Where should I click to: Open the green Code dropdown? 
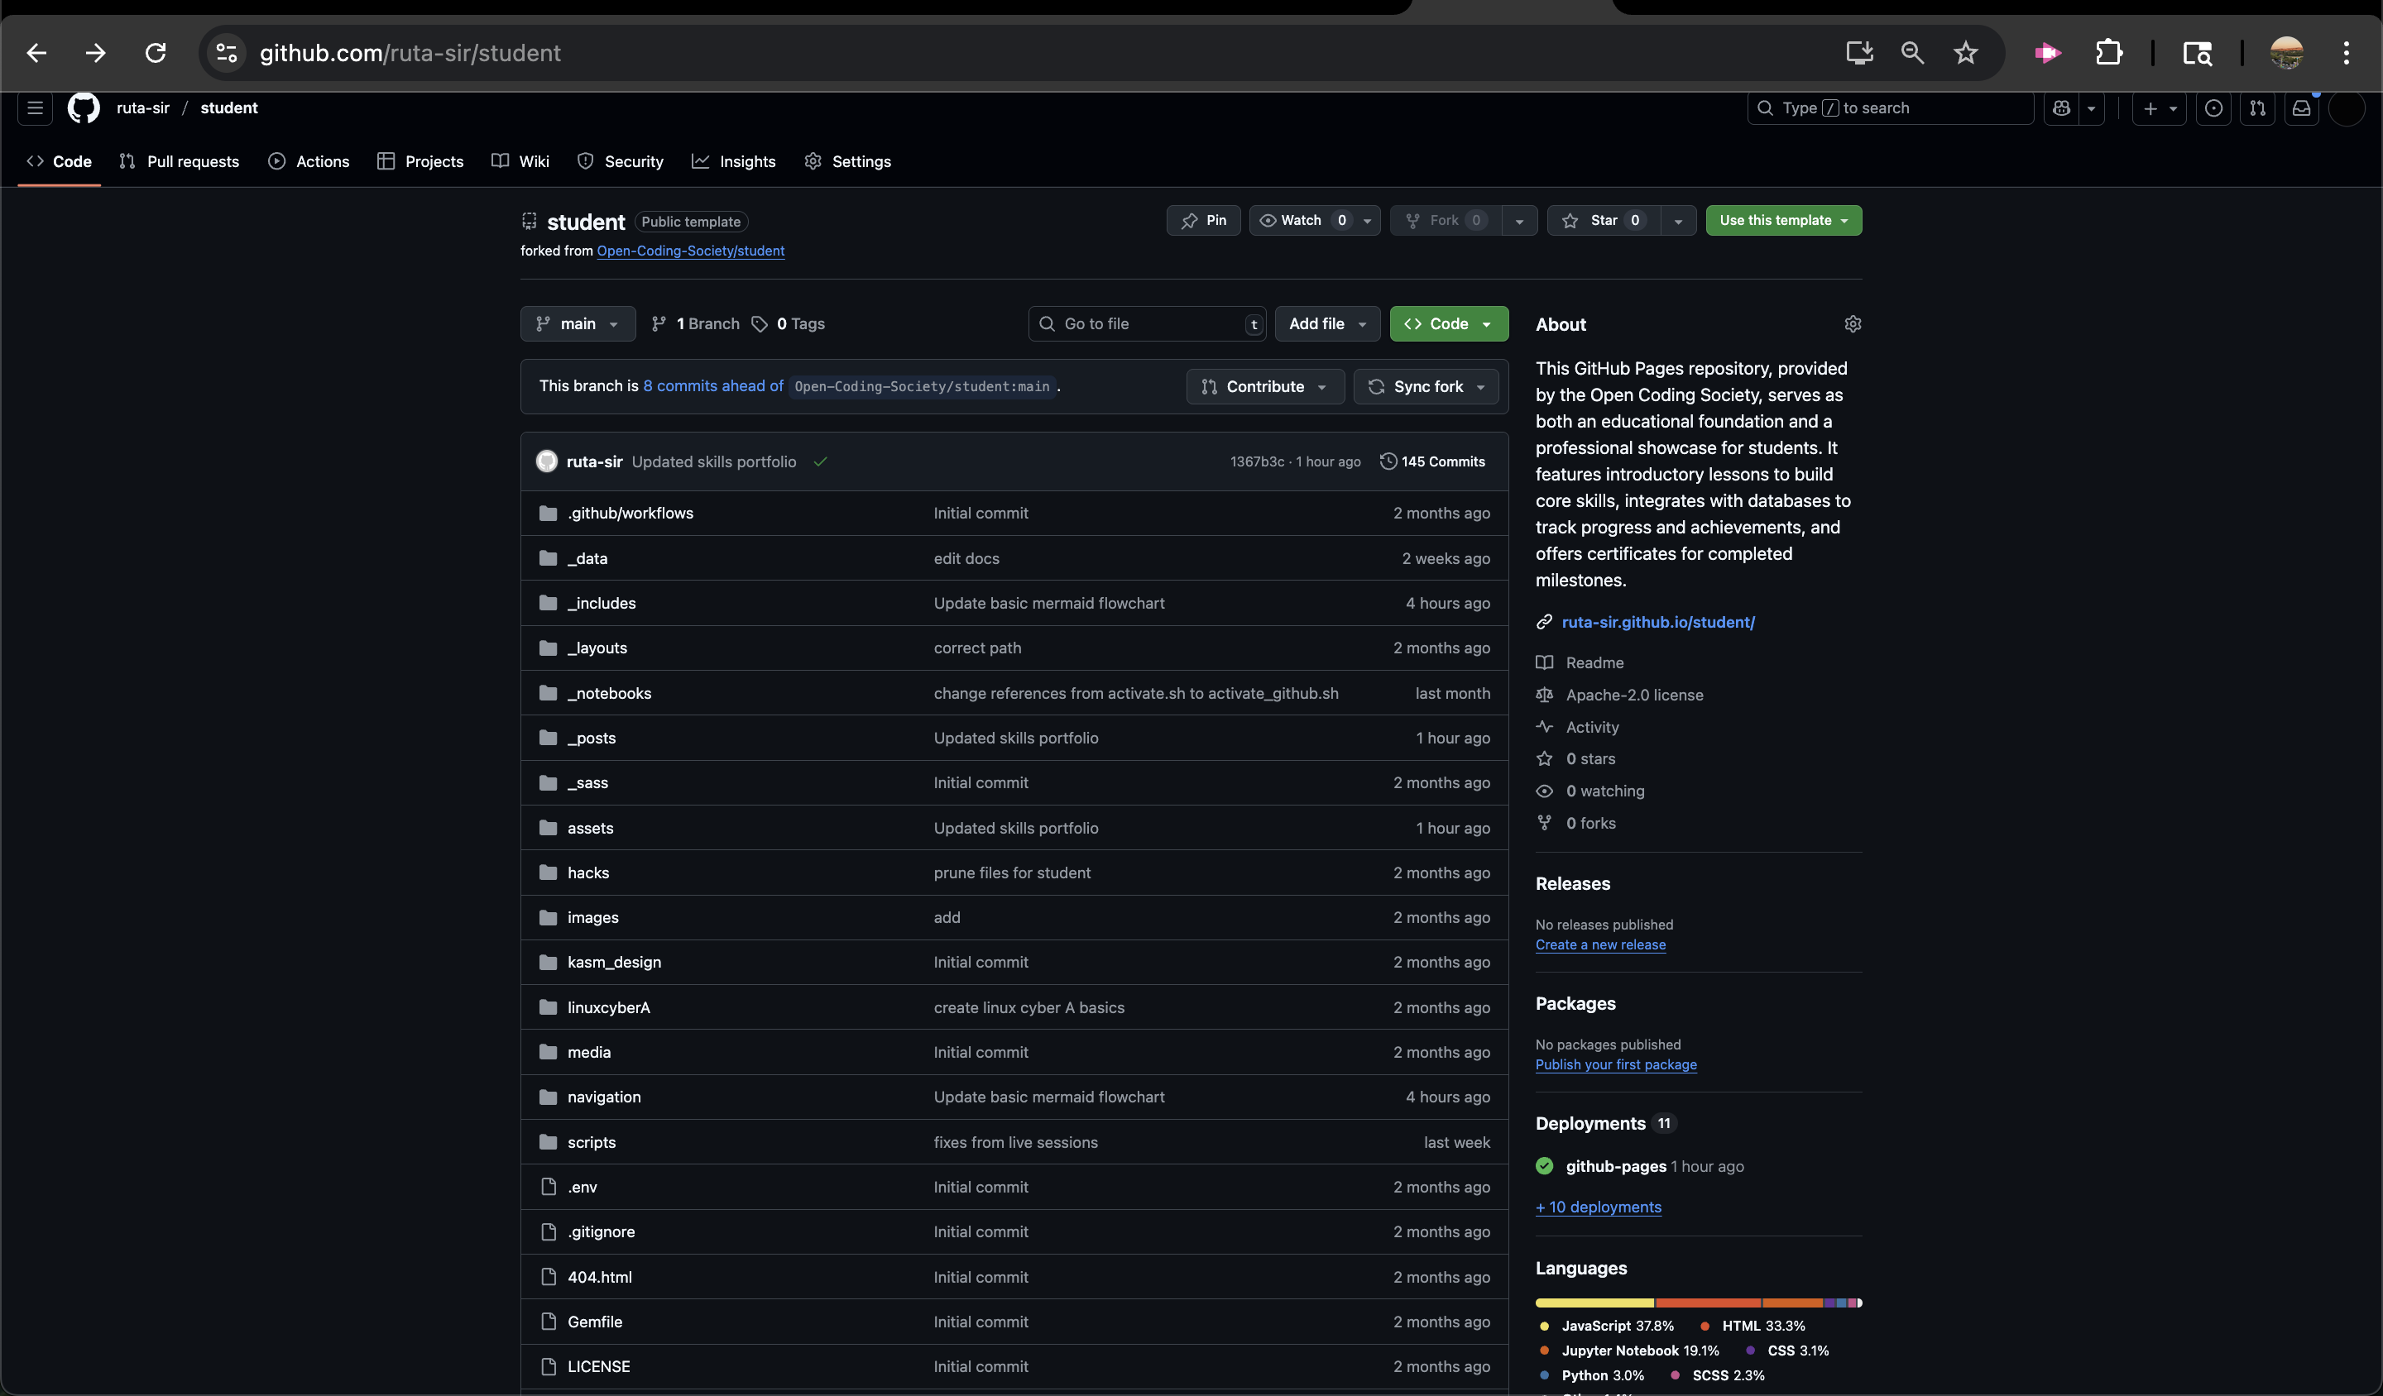coord(1449,323)
